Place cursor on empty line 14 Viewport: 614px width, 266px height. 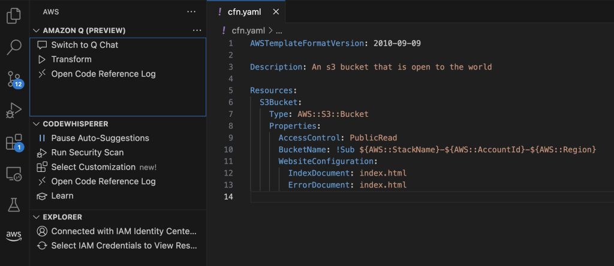(431, 197)
